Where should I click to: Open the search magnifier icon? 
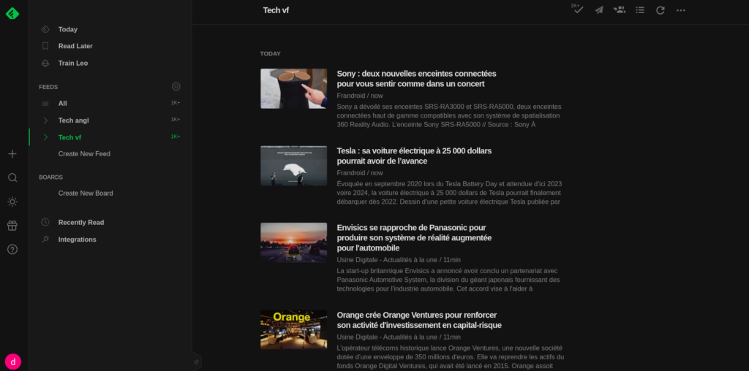click(x=12, y=177)
